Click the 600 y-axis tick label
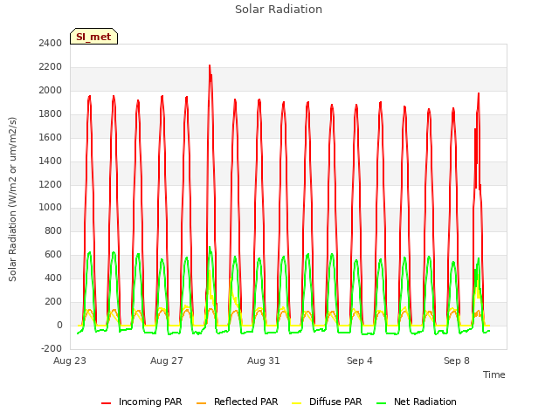 [x=53, y=254]
